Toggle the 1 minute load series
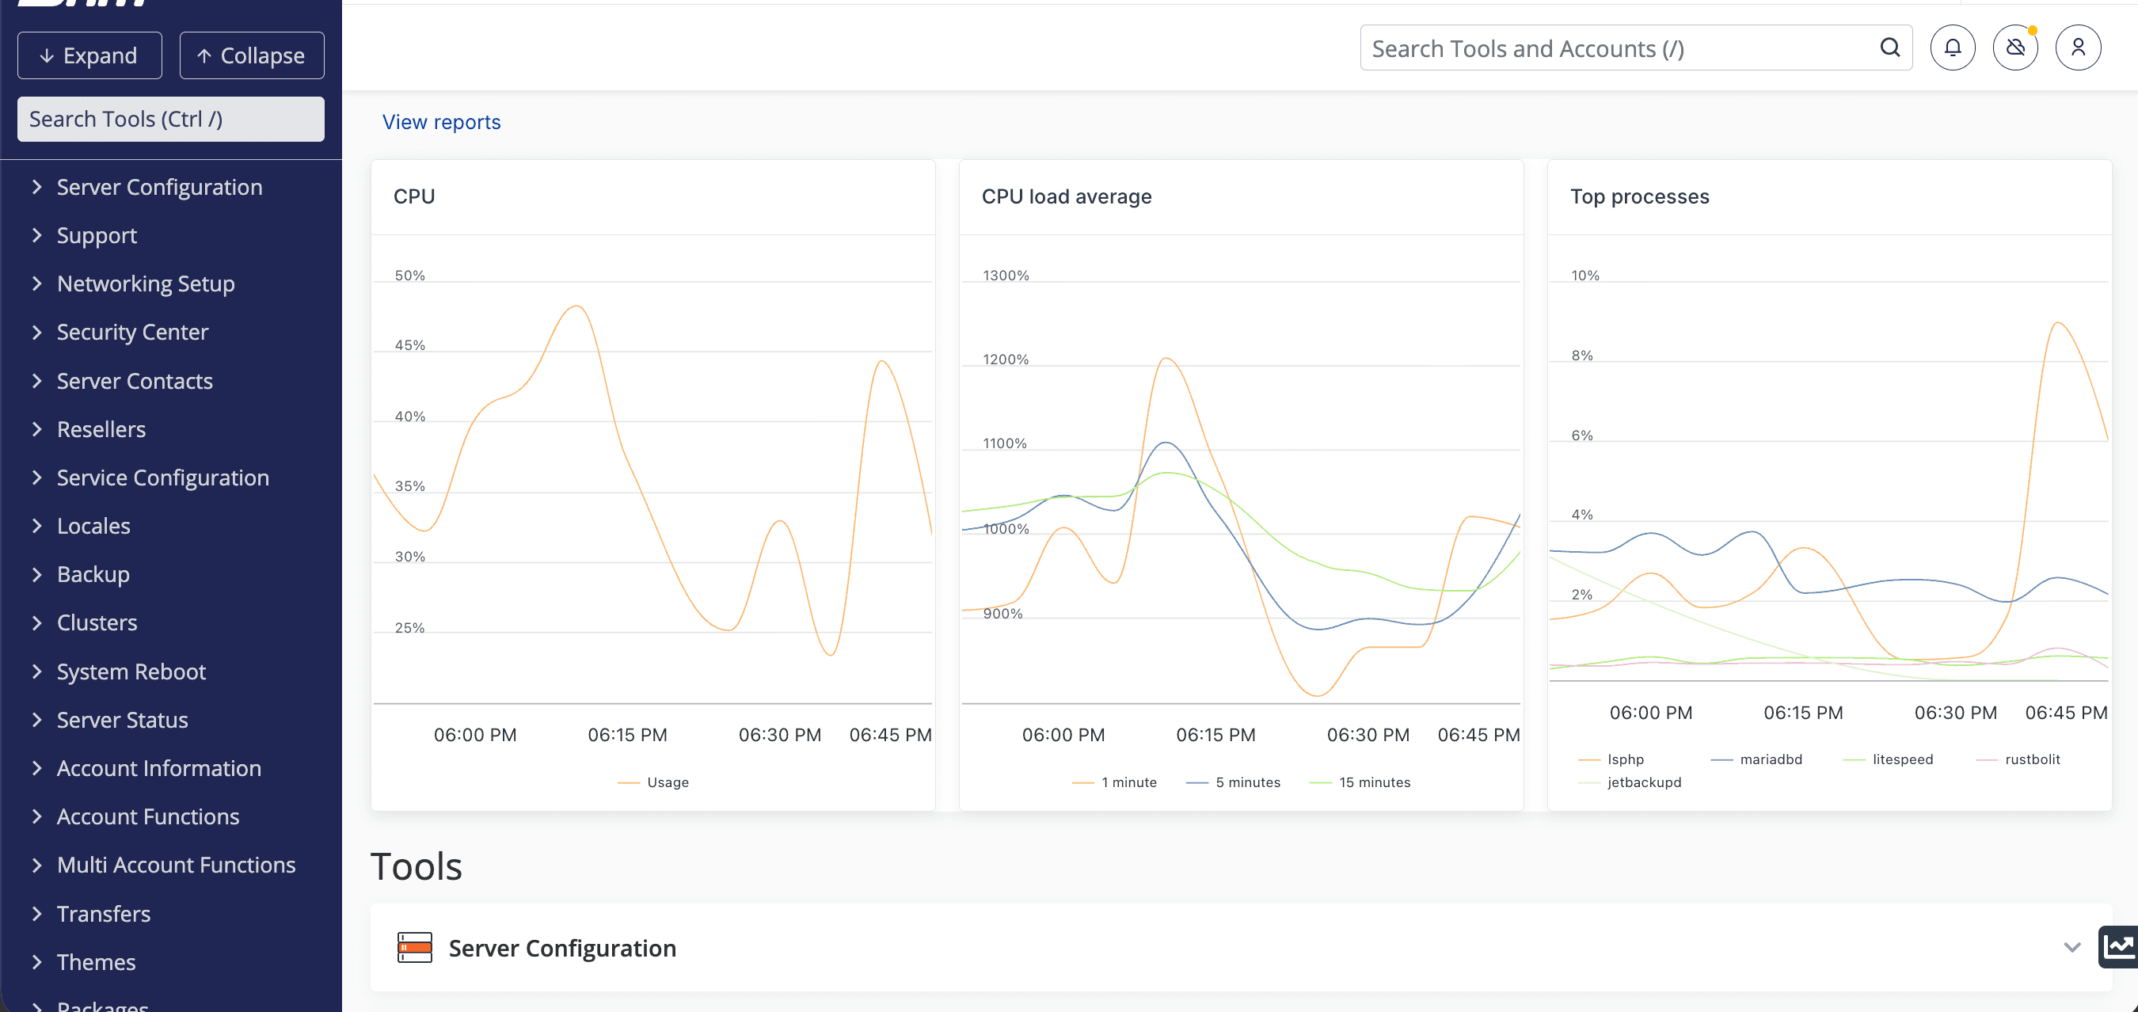Image resolution: width=2138 pixels, height=1012 pixels. [x=1114, y=782]
